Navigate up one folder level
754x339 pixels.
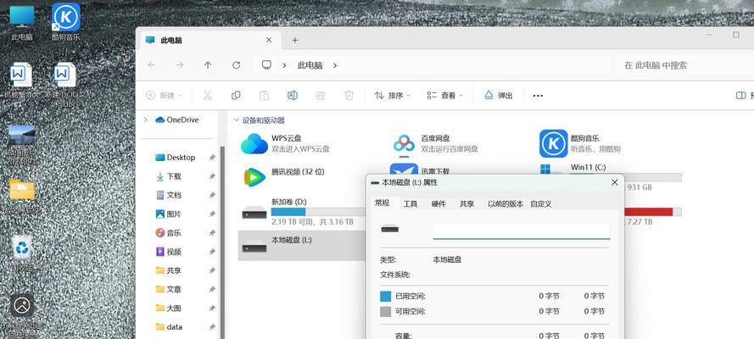click(208, 64)
